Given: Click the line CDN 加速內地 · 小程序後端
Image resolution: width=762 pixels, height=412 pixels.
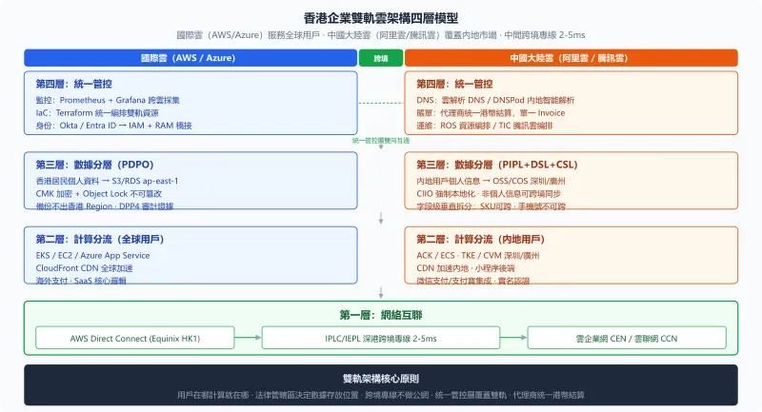Looking at the screenshot, I should (465, 268).
